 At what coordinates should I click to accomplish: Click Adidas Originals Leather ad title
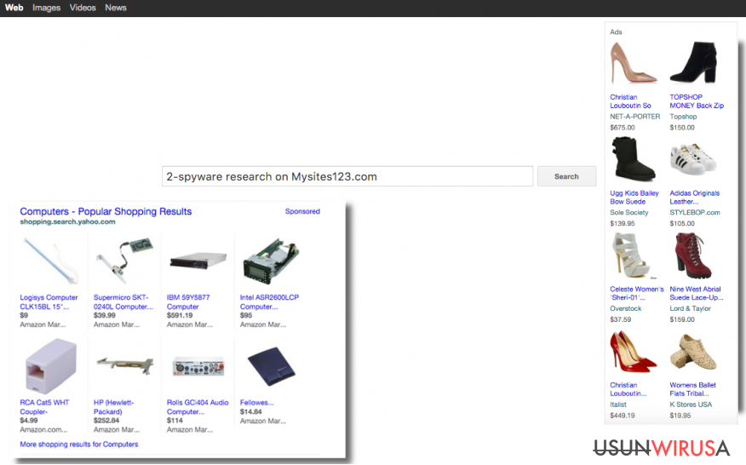pyautogui.click(x=695, y=198)
